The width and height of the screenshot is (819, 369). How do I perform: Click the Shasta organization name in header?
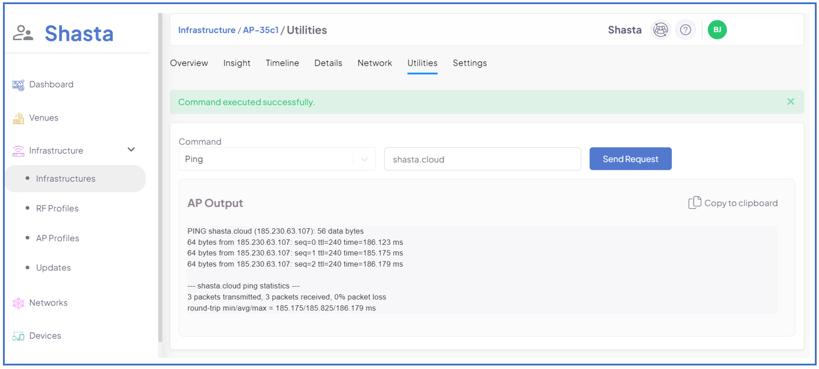624,30
